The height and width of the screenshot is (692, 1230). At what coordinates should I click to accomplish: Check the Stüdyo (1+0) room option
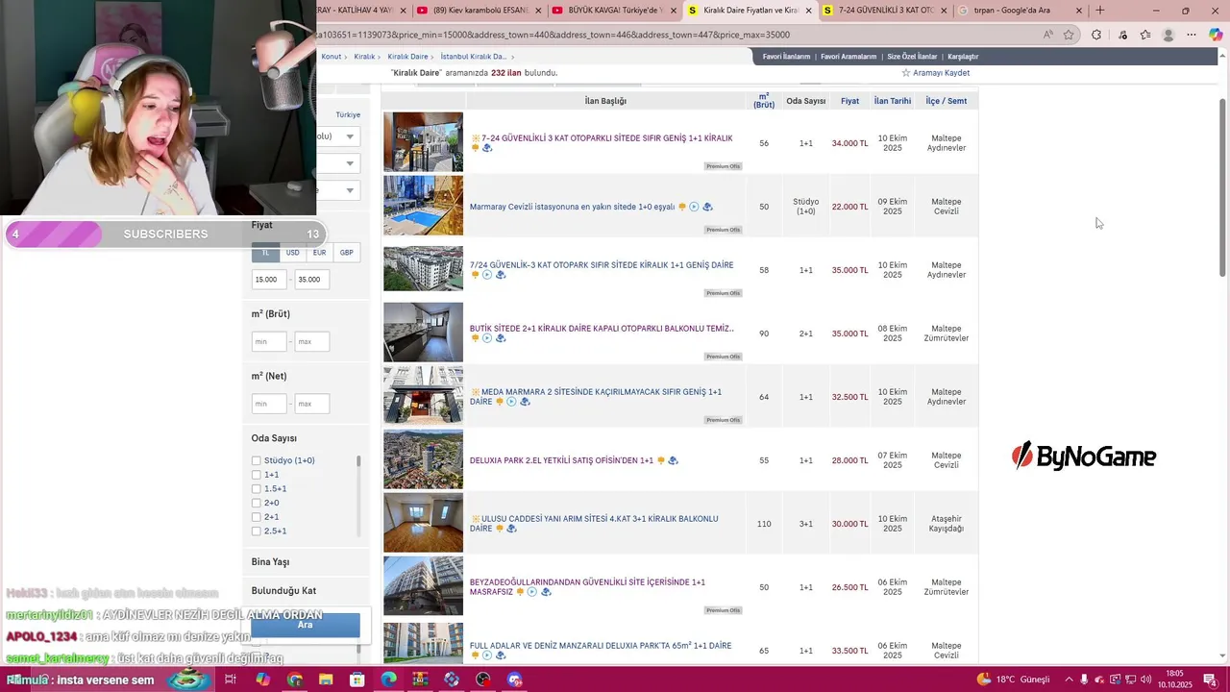coord(256,460)
